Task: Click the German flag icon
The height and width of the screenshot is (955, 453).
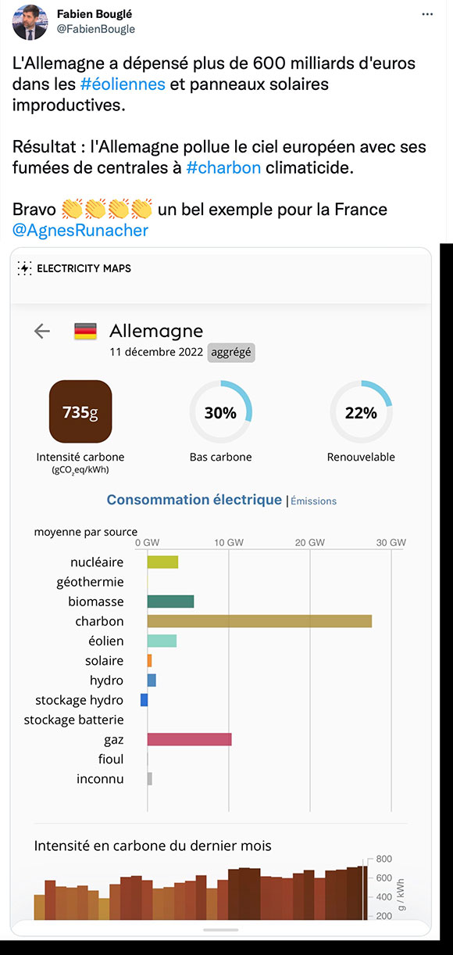Action: [x=85, y=331]
